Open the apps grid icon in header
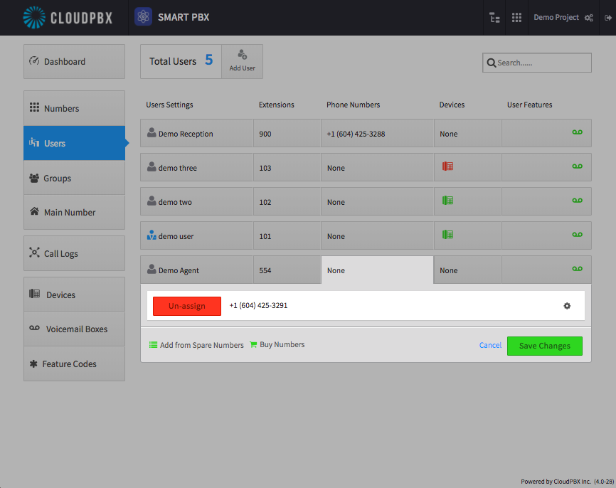The image size is (616, 488). coord(516,17)
